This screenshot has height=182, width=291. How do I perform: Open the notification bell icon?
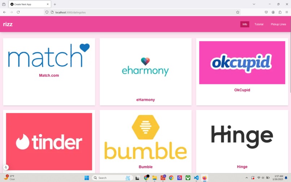point(286,178)
